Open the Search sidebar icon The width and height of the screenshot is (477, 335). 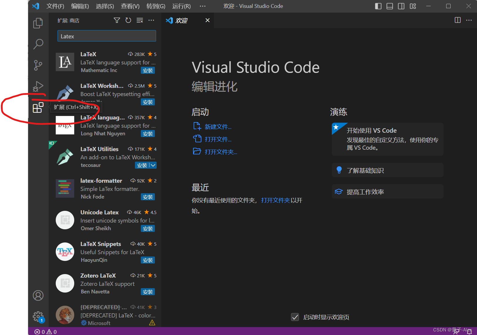pos(38,44)
